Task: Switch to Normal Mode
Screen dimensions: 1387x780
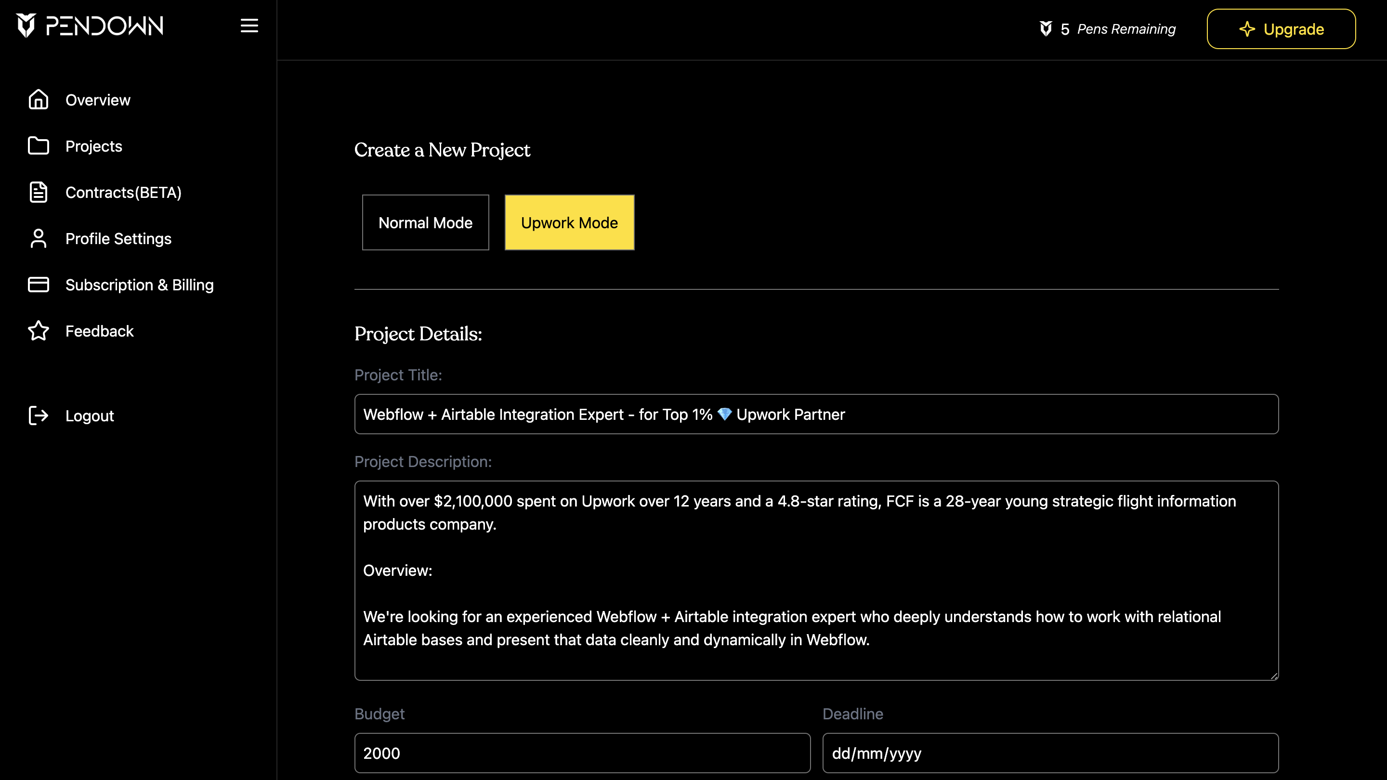Action: (425, 222)
